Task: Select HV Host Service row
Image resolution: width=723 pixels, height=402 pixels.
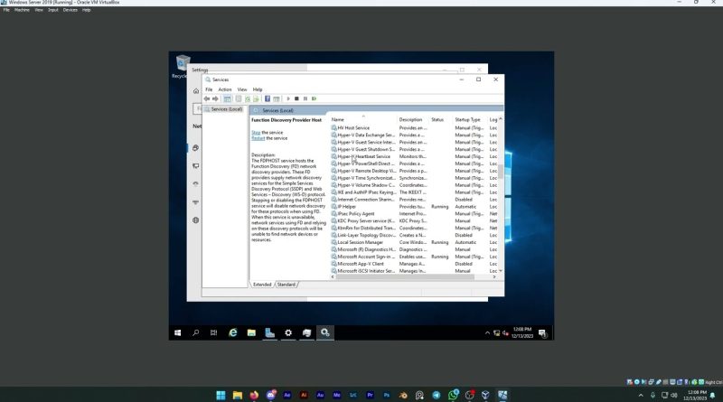Action: [x=414, y=127]
